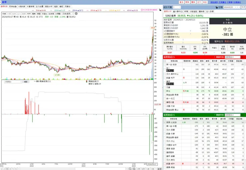The height and width of the screenshot is (170, 246).
Task: Click the zoom-in magnifier below the chart
Action: point(134,169)
